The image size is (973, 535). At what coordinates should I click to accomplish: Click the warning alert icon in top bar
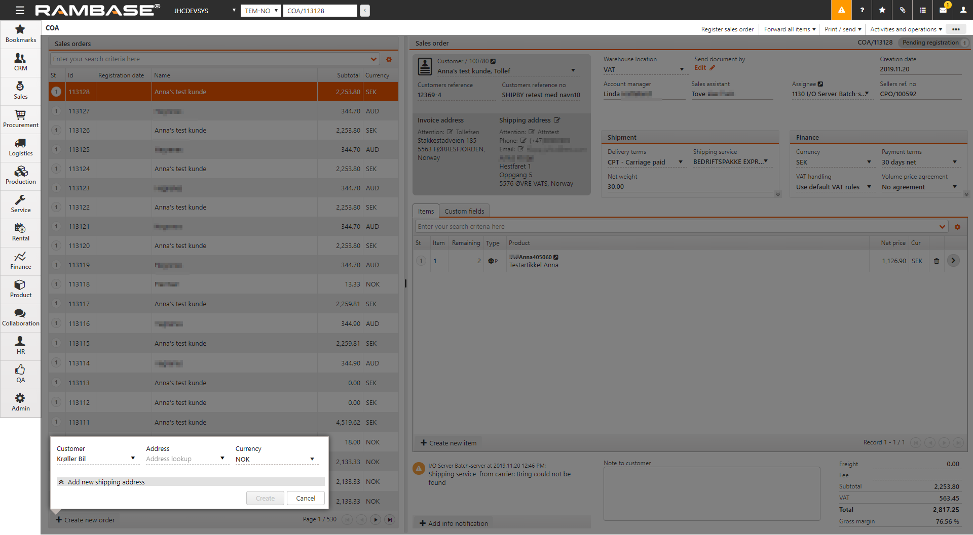[x=841, y=10]
